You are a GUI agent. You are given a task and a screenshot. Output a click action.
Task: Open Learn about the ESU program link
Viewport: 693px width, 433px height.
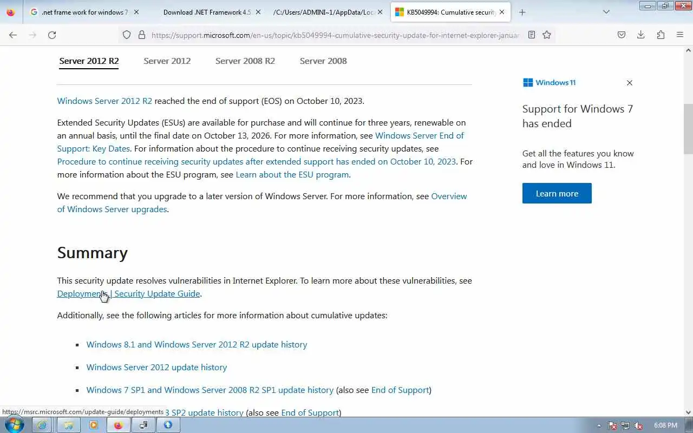tap(292, 174)
